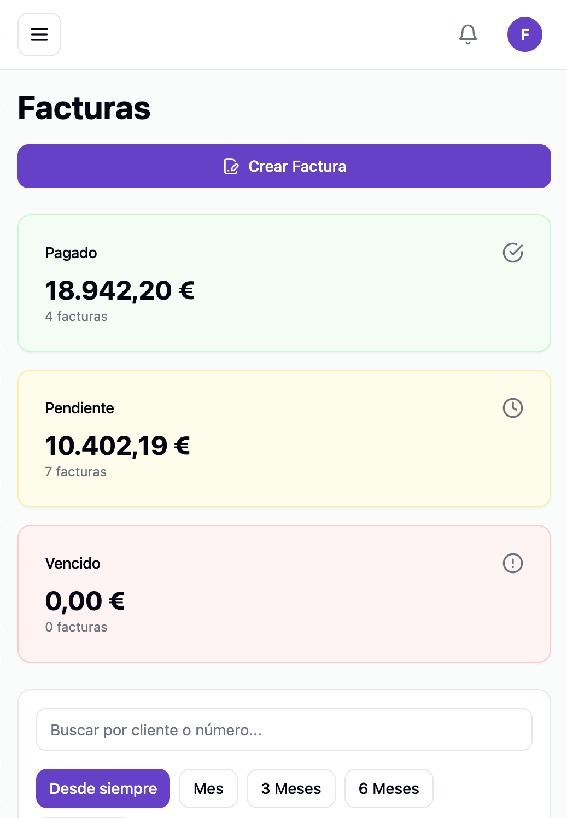Screen dimensions: 567x818
Task: Select the Mes time filter
Action: (x=208, y=788)
